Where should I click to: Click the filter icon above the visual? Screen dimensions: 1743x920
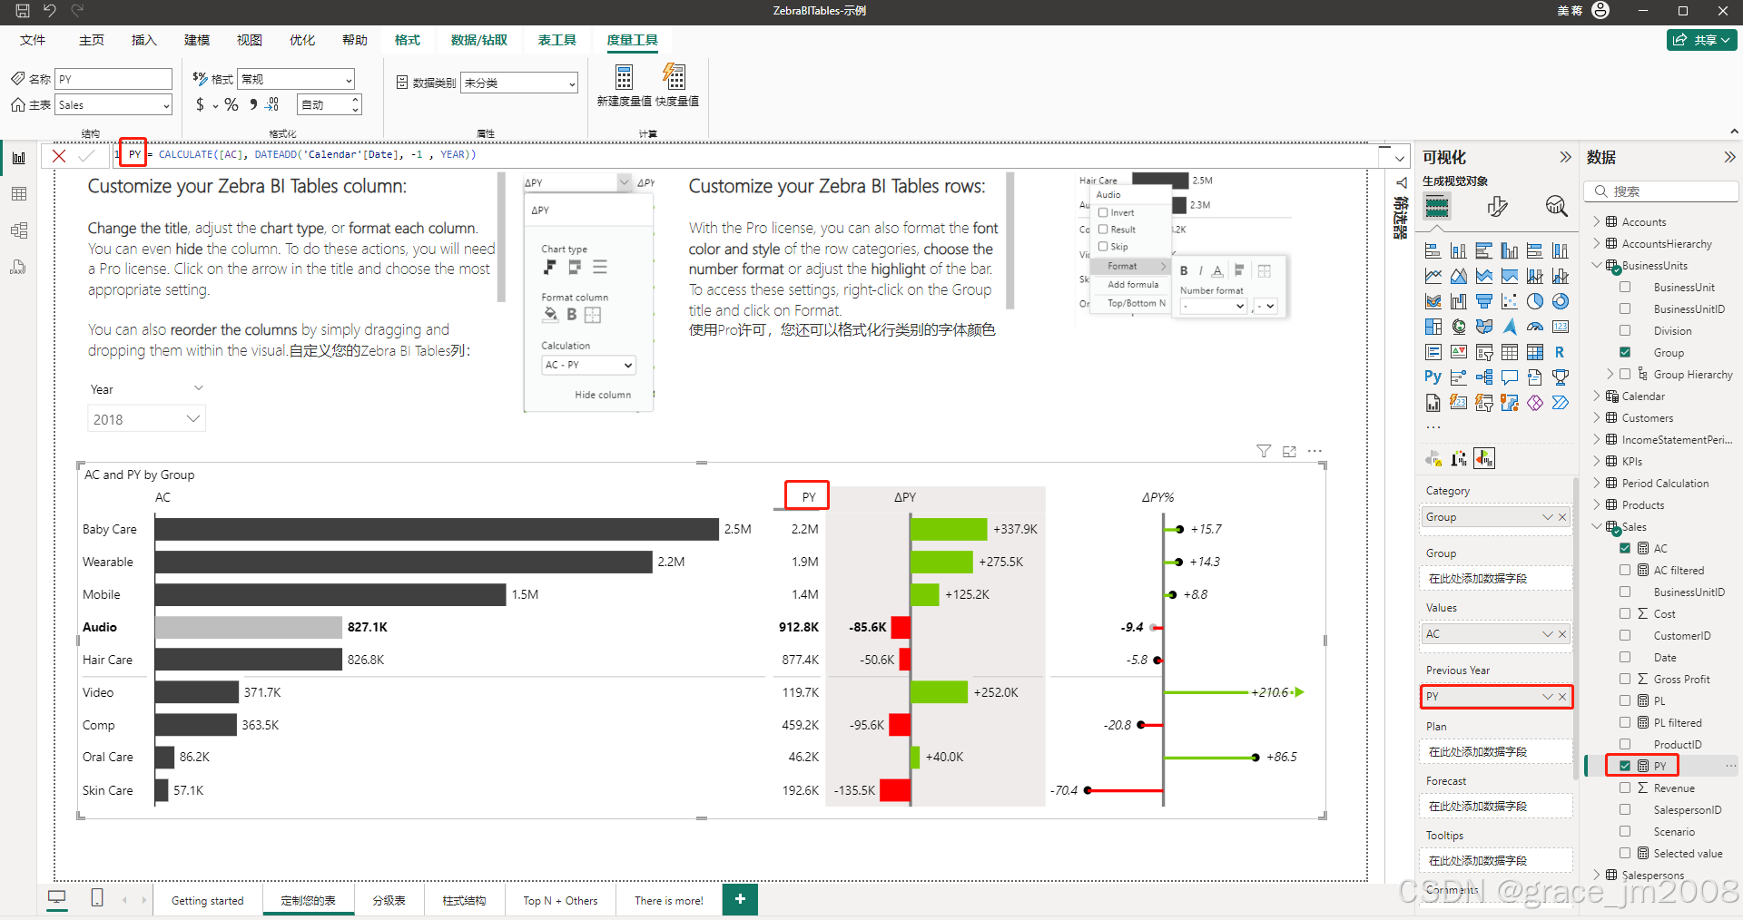coord(1264,451)
